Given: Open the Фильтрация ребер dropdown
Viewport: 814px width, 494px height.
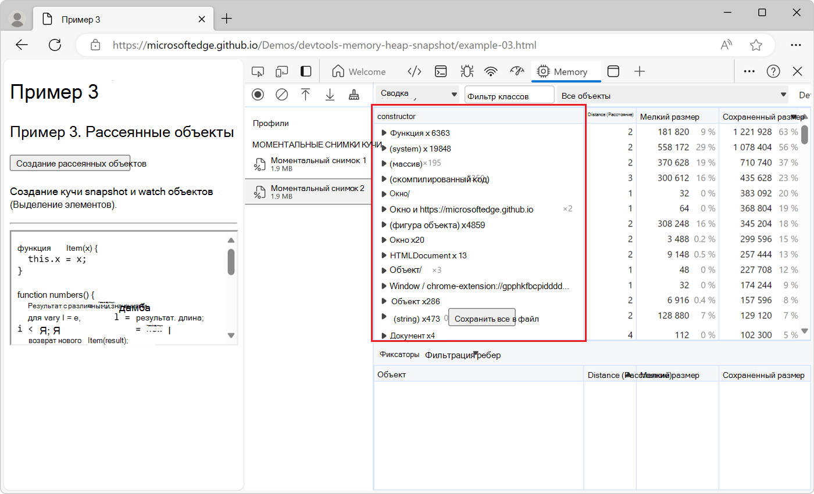Looking at the screenshot, I should tap(463, 355).
